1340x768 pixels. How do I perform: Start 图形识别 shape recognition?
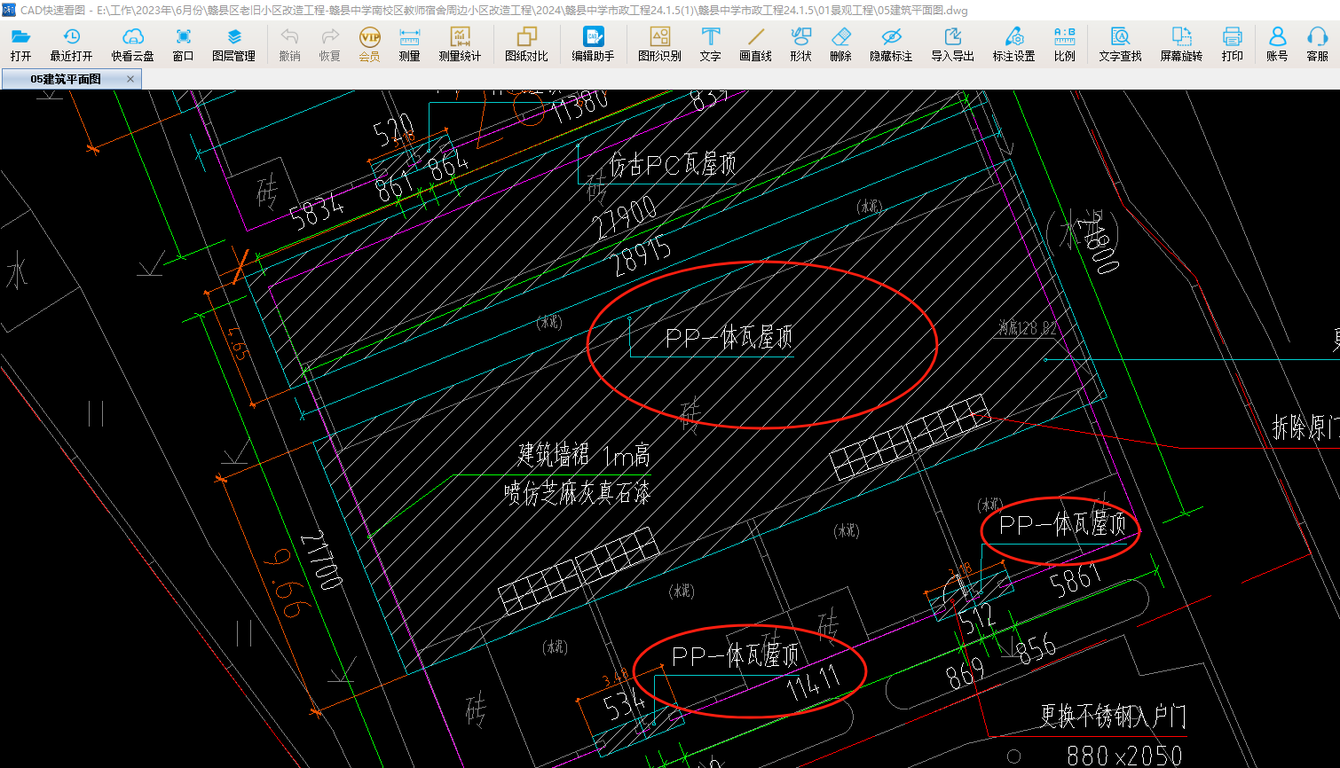[x=659, y=44]
